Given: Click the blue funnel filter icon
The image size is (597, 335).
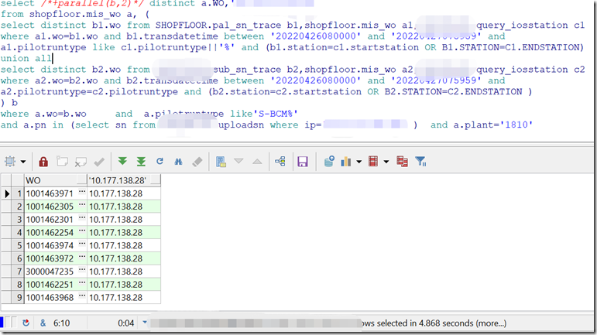Looking at the screenshot, I should click(420, 162).
